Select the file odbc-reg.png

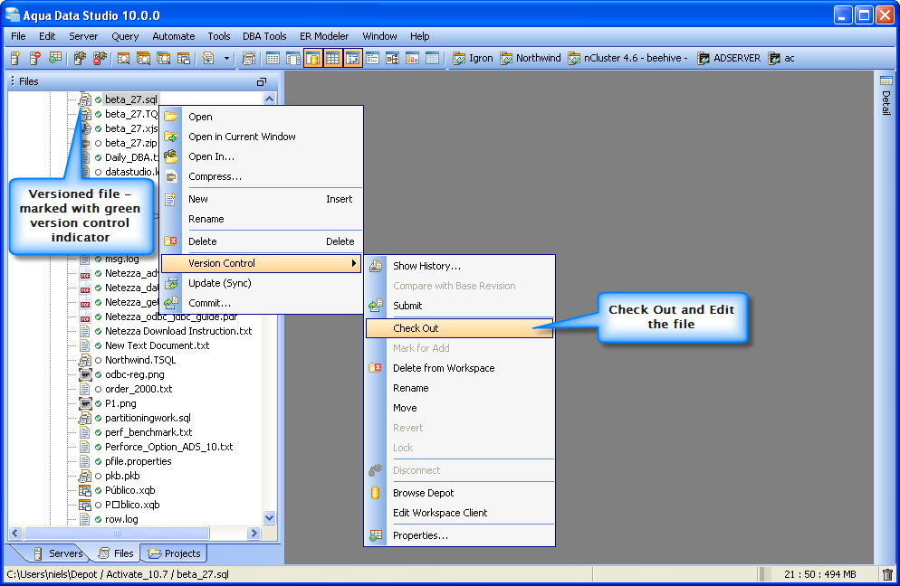point(134,374)
